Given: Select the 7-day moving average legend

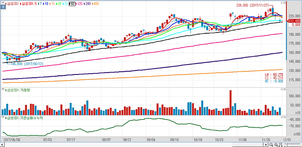Looking at the screenshot, I should [40, 4].
